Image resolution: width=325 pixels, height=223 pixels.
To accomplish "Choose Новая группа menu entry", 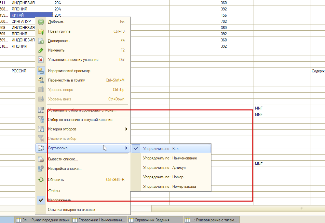I will pyautogui.click(x=83, y=31).
